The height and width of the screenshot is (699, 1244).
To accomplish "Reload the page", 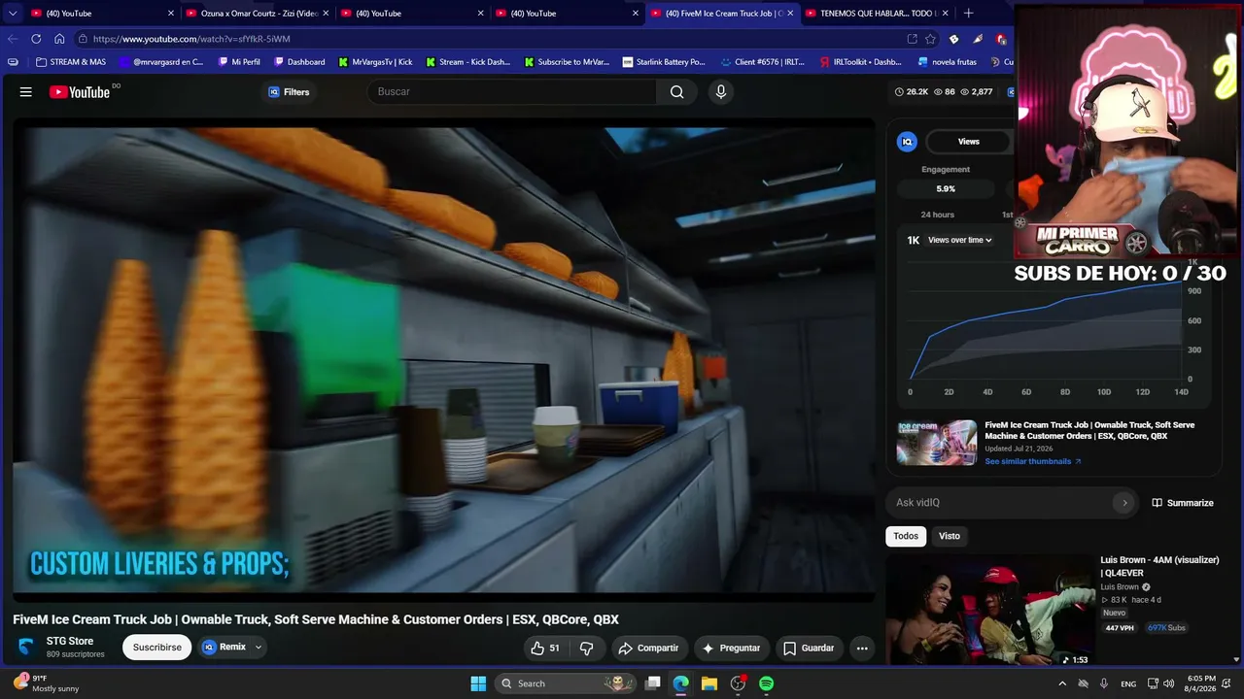I will 36,39.
